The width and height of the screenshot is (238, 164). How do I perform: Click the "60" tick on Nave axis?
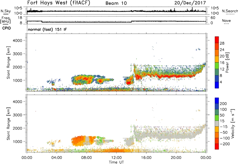[x=213, y=18]
